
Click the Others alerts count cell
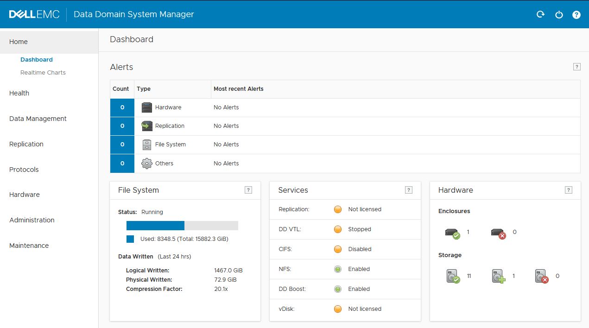[122, 164]
